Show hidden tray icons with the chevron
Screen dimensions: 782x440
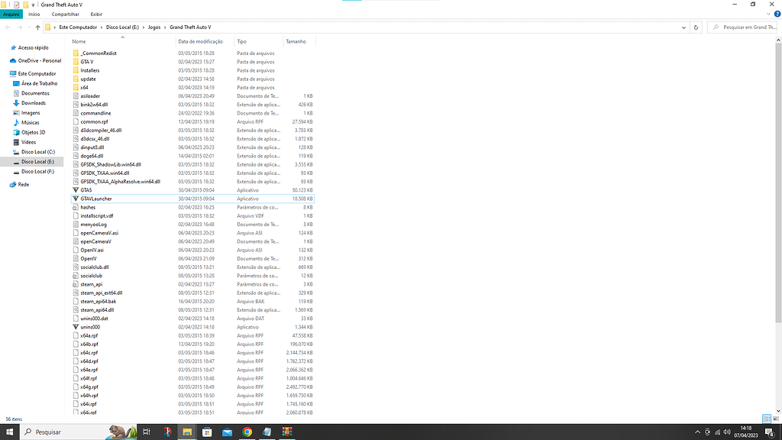pos(697,432)
